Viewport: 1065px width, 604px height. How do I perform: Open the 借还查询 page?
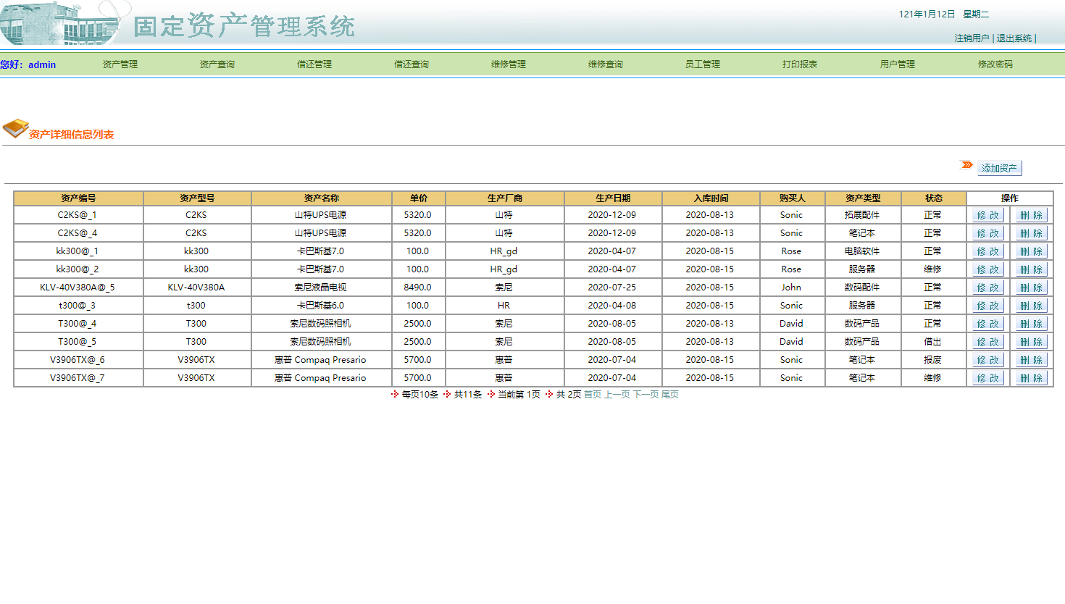click(411, 64)
